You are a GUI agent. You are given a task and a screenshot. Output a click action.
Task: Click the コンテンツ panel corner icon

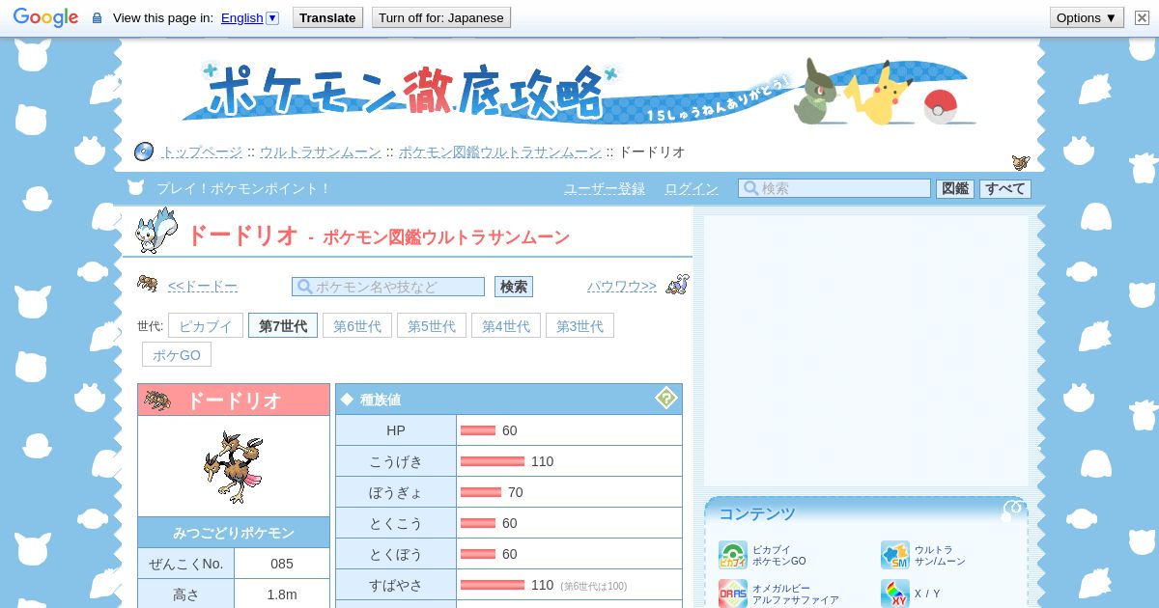[1012, 509]
